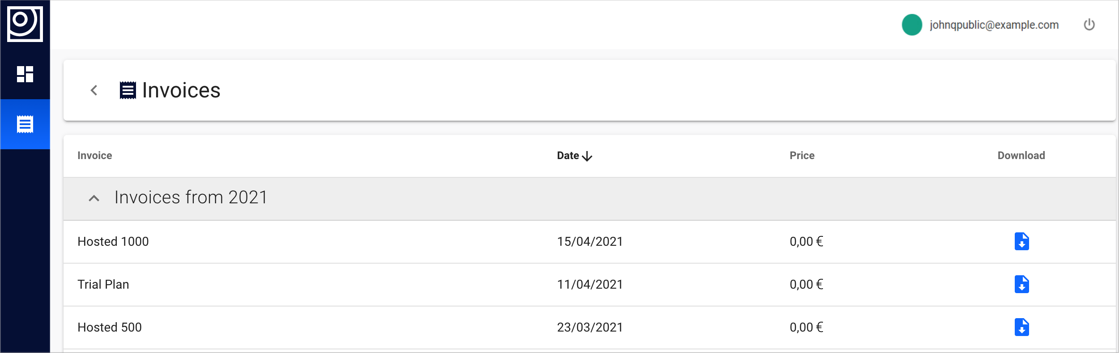The height and width of the screenshot is (353, 1119).
Task: Click the app logo in sidebar
Action: 25,24
